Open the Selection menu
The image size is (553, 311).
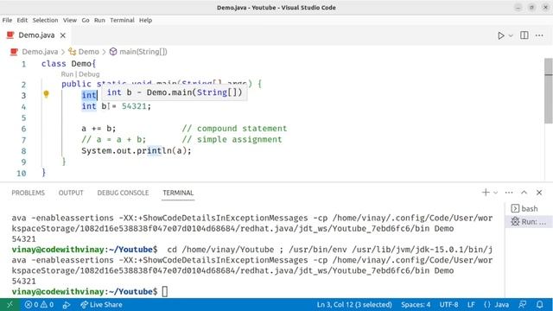click(x=45, y=20)
